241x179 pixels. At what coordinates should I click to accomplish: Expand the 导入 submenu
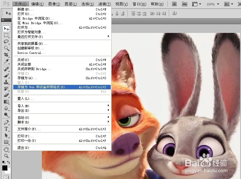point(62,106)
